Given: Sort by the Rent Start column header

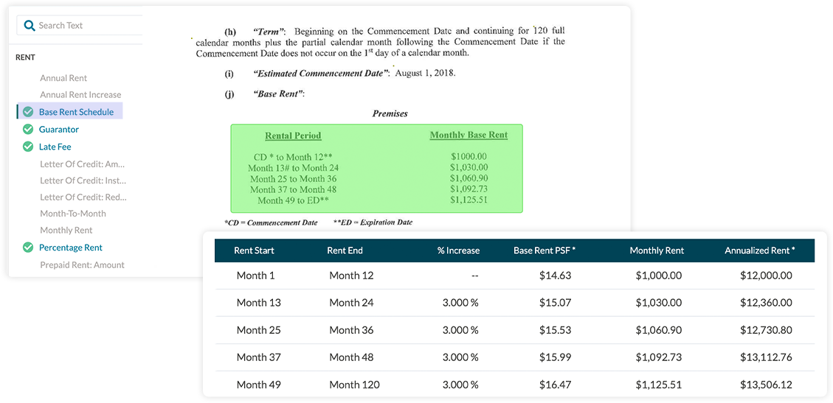Looking at the screenshot, I should [x=254, y=250].
